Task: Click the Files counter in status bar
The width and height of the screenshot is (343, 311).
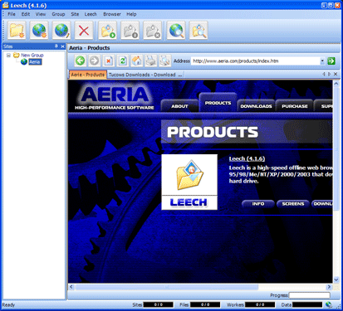Action: (x=205, y=304)
